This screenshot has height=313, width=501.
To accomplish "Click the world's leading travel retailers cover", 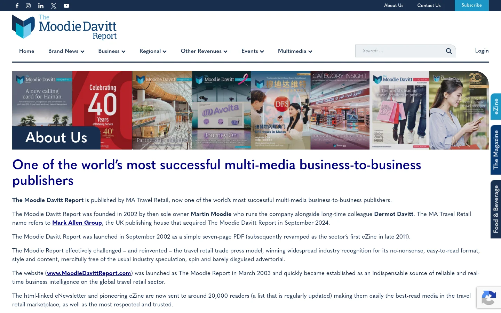I will pyautogui.click(x=399, y=110).
